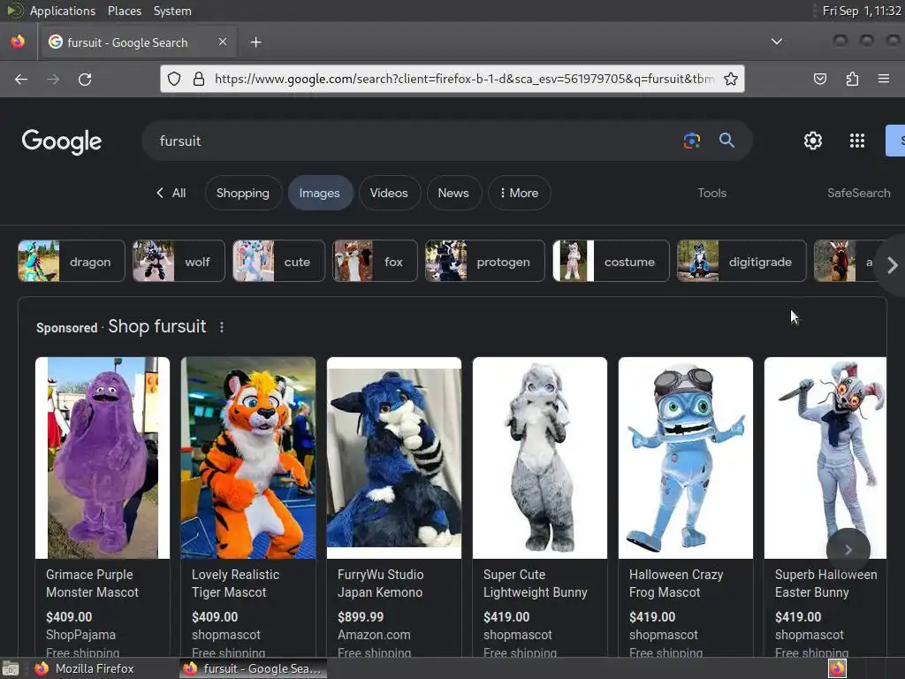Click the Grimace Purple Monster Mascot title
This screenshot has height=679, width=905.
click(x=92, y=584)
